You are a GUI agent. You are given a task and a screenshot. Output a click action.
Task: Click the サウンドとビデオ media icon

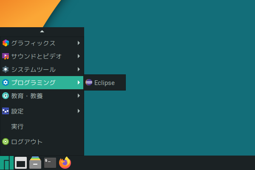coord(6,56)
